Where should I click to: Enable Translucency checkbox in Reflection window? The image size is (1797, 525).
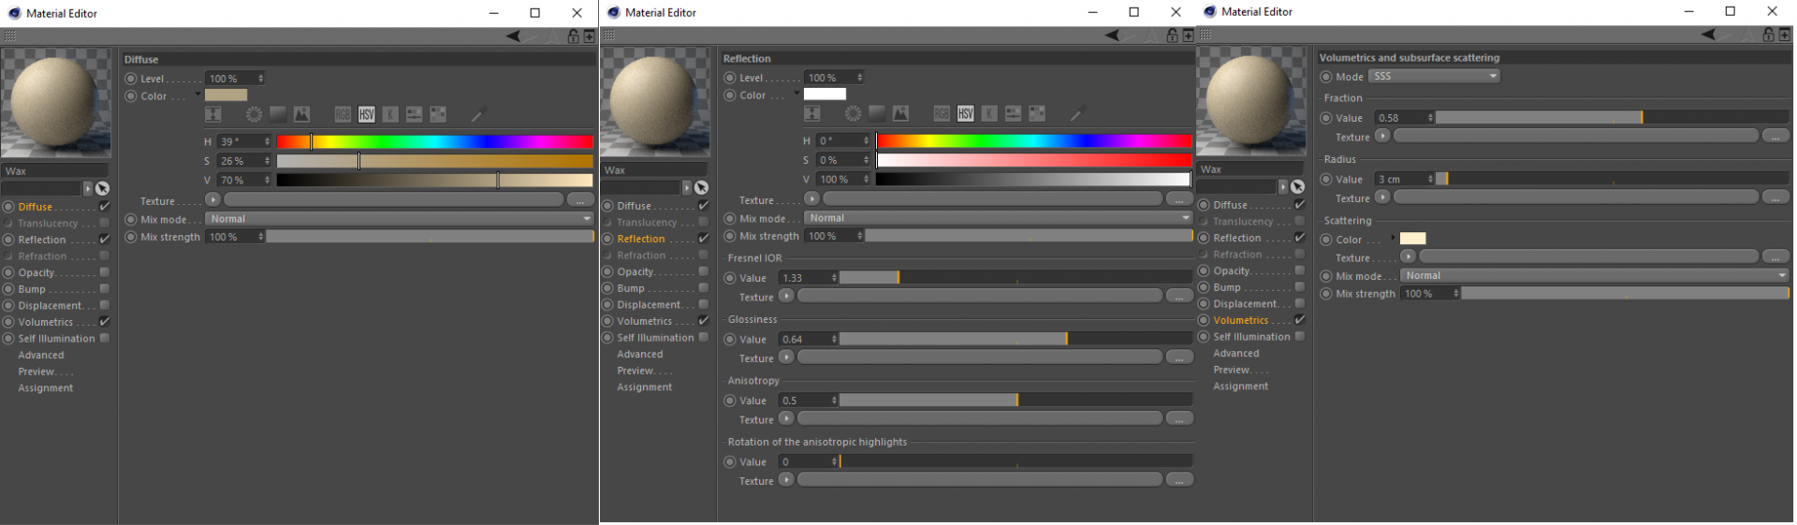(x=704, y=222)
